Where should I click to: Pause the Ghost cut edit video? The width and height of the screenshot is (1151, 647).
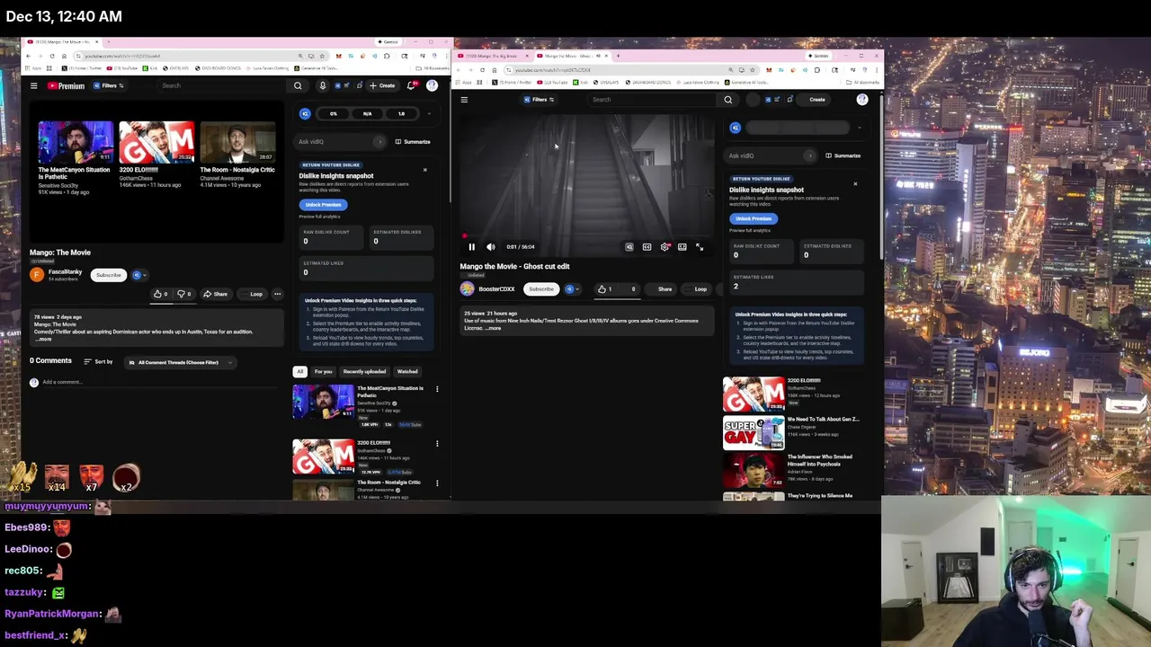(471, 247)
